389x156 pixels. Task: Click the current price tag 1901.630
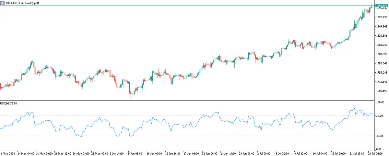point(382,6)
